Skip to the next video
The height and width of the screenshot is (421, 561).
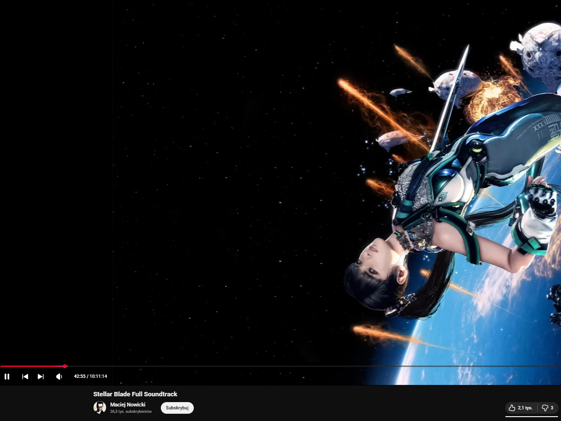[x=41, y=376]
